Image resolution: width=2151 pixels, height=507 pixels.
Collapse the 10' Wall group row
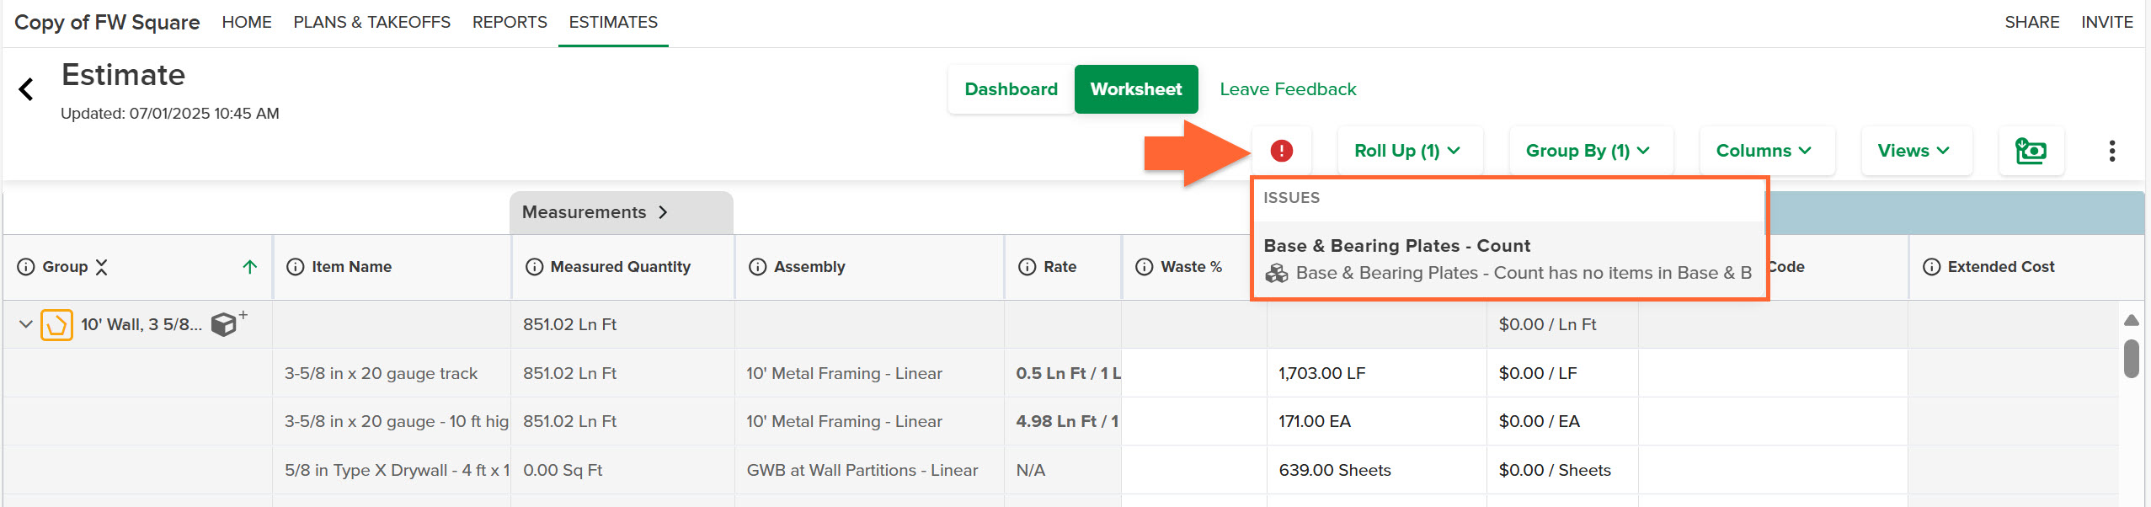click(x=25, y=324)
